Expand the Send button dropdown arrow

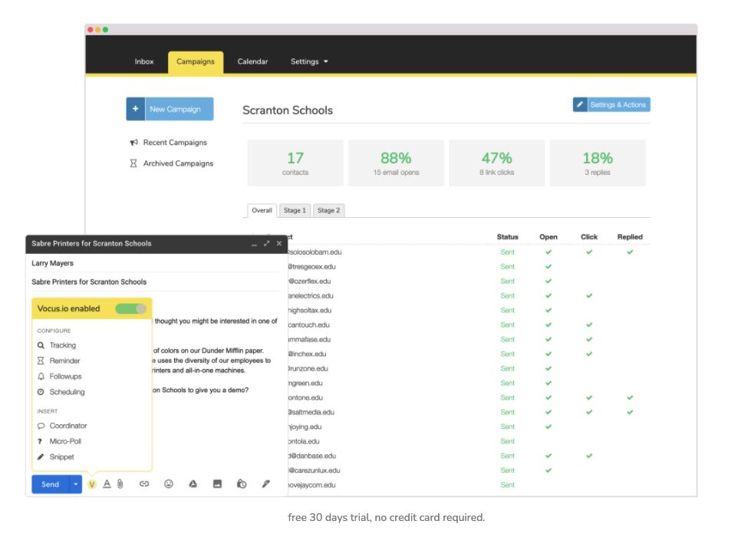pyautogui.click(x=75, y=484)
